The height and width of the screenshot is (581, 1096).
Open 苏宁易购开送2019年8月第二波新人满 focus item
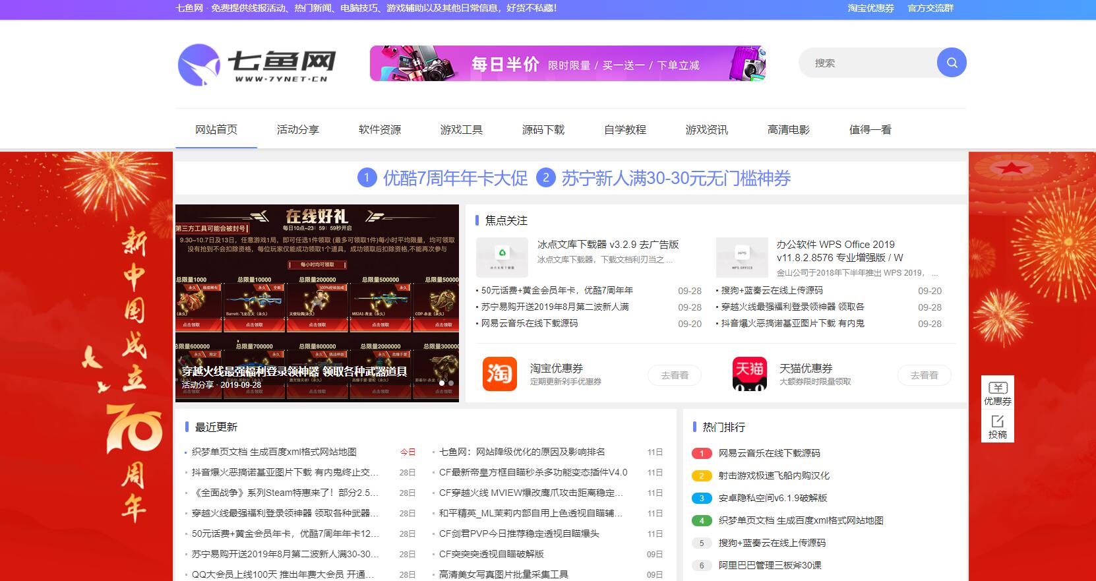click(555, 307)
